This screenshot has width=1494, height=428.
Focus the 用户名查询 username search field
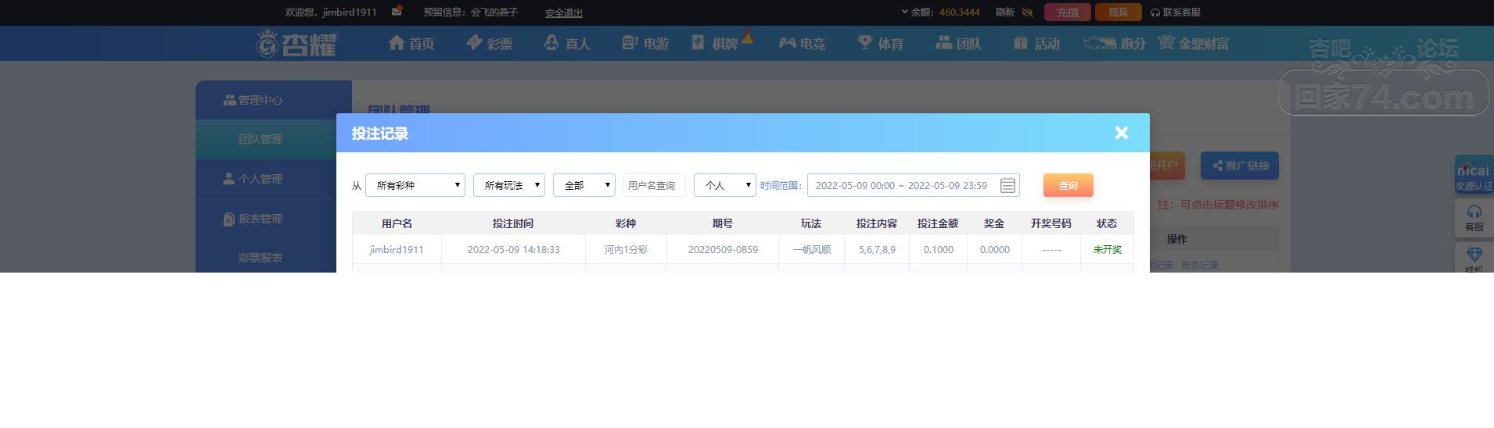point(655,185)
